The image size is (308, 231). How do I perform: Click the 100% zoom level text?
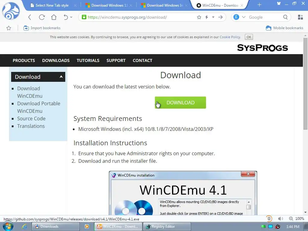(300, 219)
